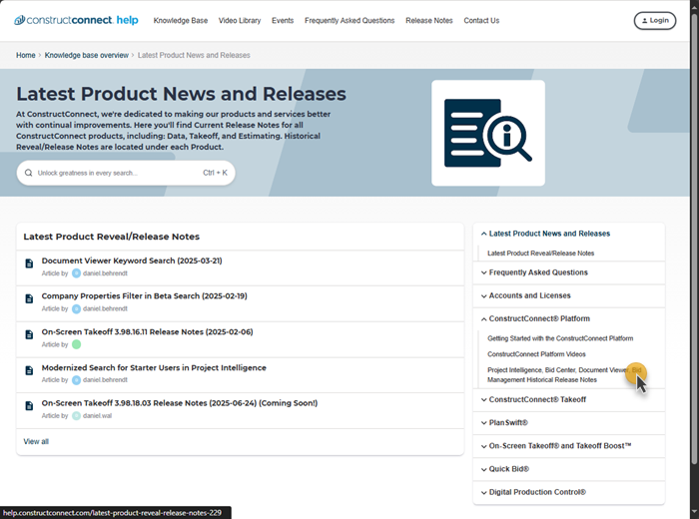The height and width of the screenshot is (519, 699).
Task: Click Latest Product Reveal/Release Notes section heading
Action: 112,237
